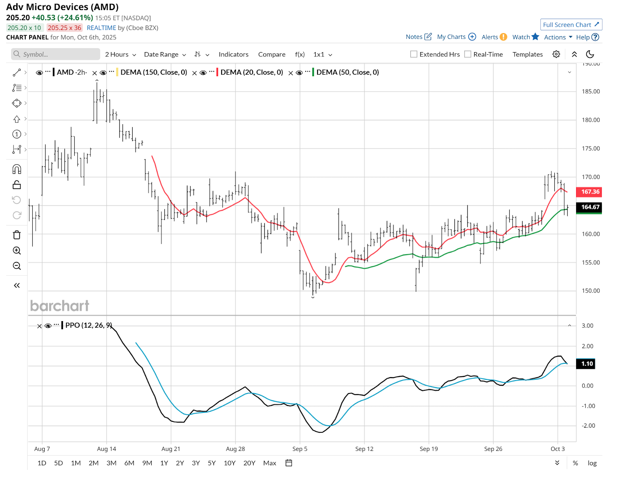Open the f(x) expressions menu
This screenshot has height=484, width=622.
coord(300,54)
